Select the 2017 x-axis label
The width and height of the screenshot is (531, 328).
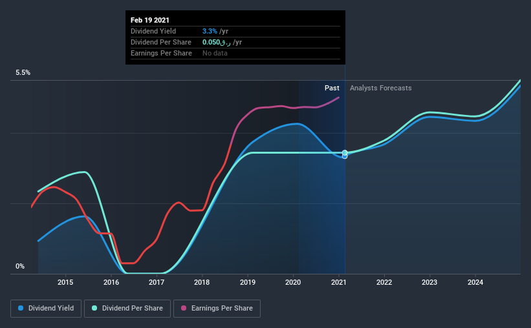pyautogui.click(x=157, y=282)
